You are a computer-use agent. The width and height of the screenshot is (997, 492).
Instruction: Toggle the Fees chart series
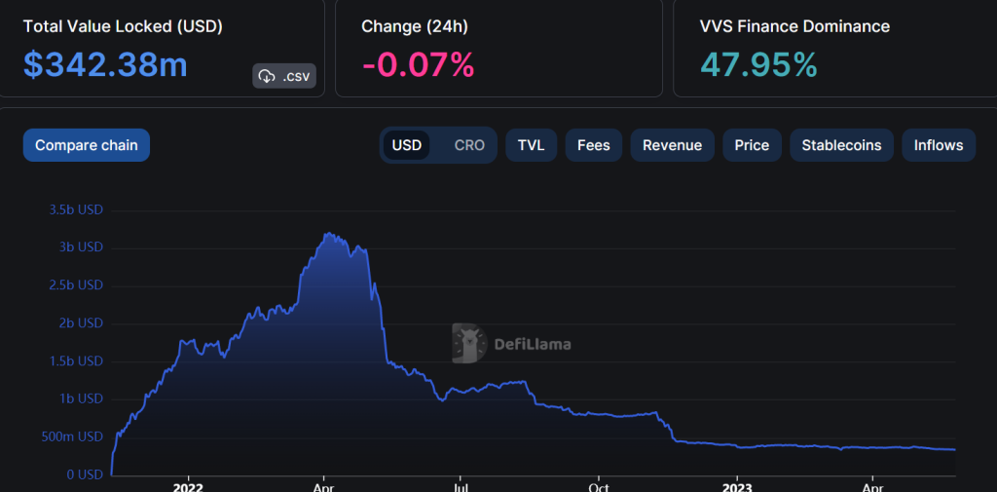pyautogui.click(x=593, y=145)
